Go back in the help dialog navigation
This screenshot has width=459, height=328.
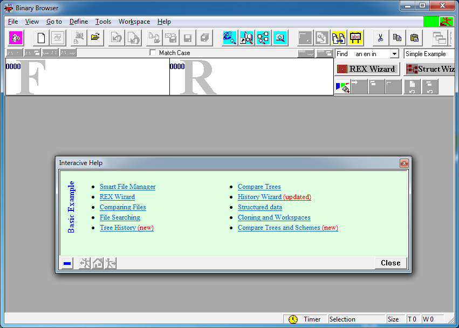tap(85, 263)
